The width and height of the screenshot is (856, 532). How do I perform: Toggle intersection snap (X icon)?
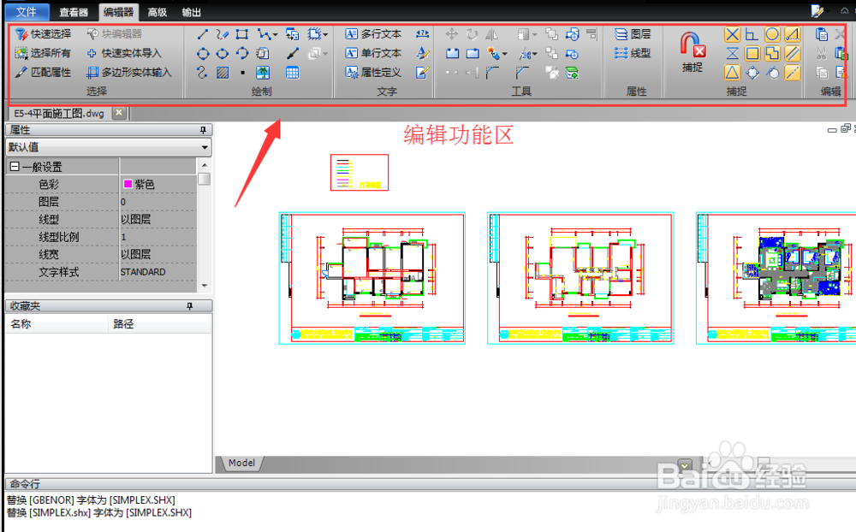[x=732, y=34]
